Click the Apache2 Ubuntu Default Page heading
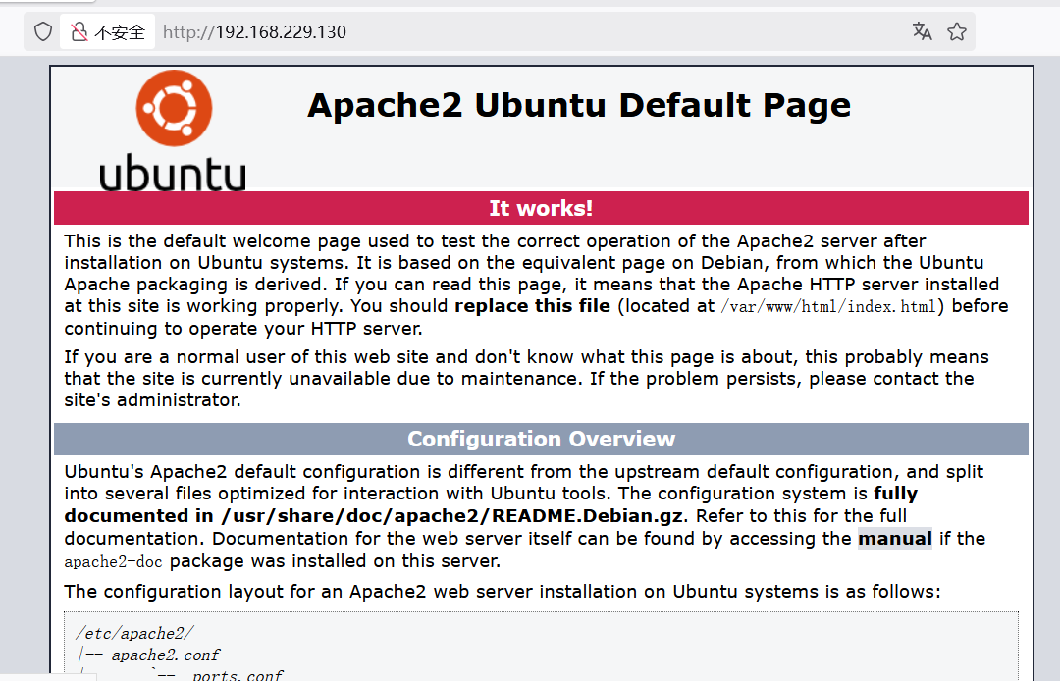The height and width of the screenshot is (681, 1060). click(x=579, y=105)
